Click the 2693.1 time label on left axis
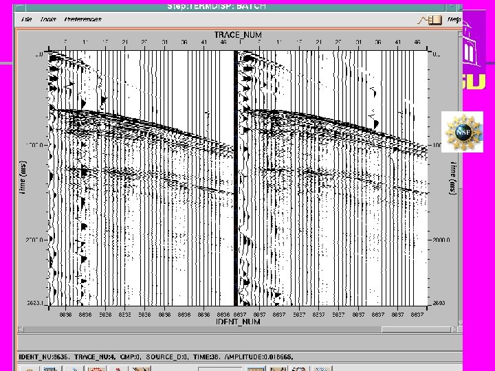Screen dimensions: 495x371 tap(35, 303)
